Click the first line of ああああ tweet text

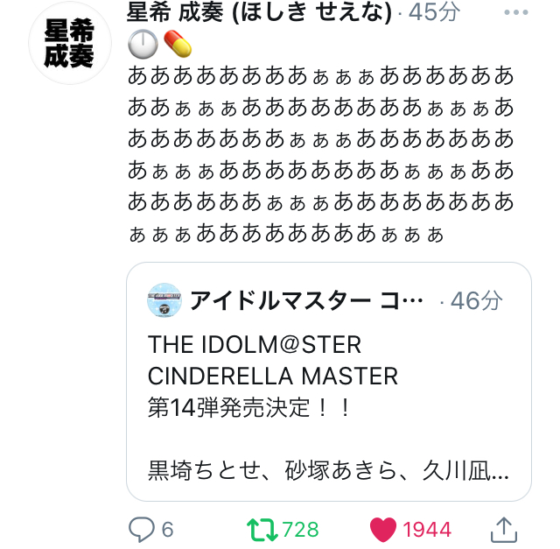[x=320, y=75]
